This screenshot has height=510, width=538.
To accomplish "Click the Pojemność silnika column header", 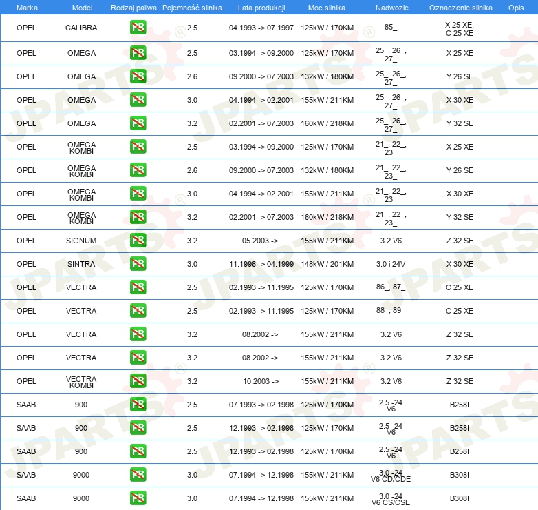I will (x=192, y=8).
